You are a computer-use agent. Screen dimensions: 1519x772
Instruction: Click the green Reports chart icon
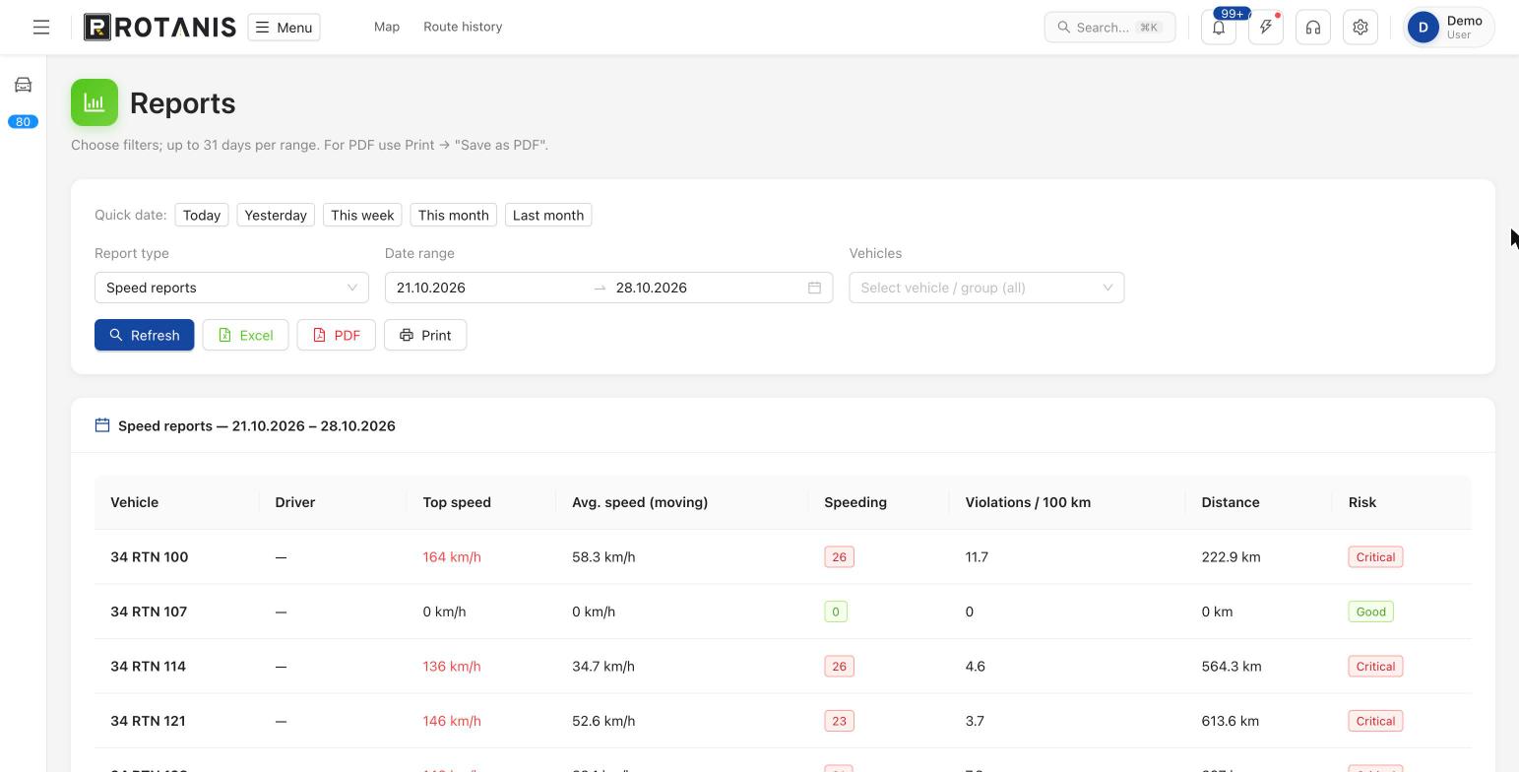click(x=95, y=102)
